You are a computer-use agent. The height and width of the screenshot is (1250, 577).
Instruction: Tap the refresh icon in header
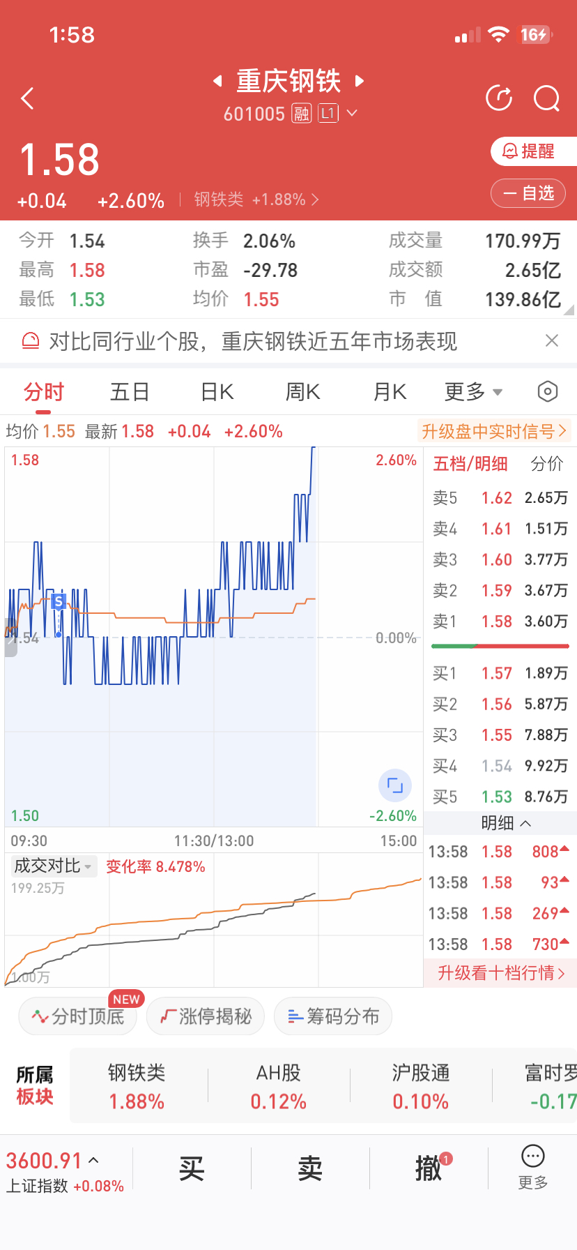coord(499,98)
